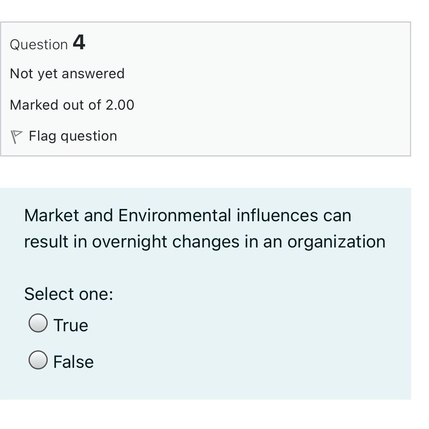
Task: Click the Select one prompt
Action: [x=69, y=294]
